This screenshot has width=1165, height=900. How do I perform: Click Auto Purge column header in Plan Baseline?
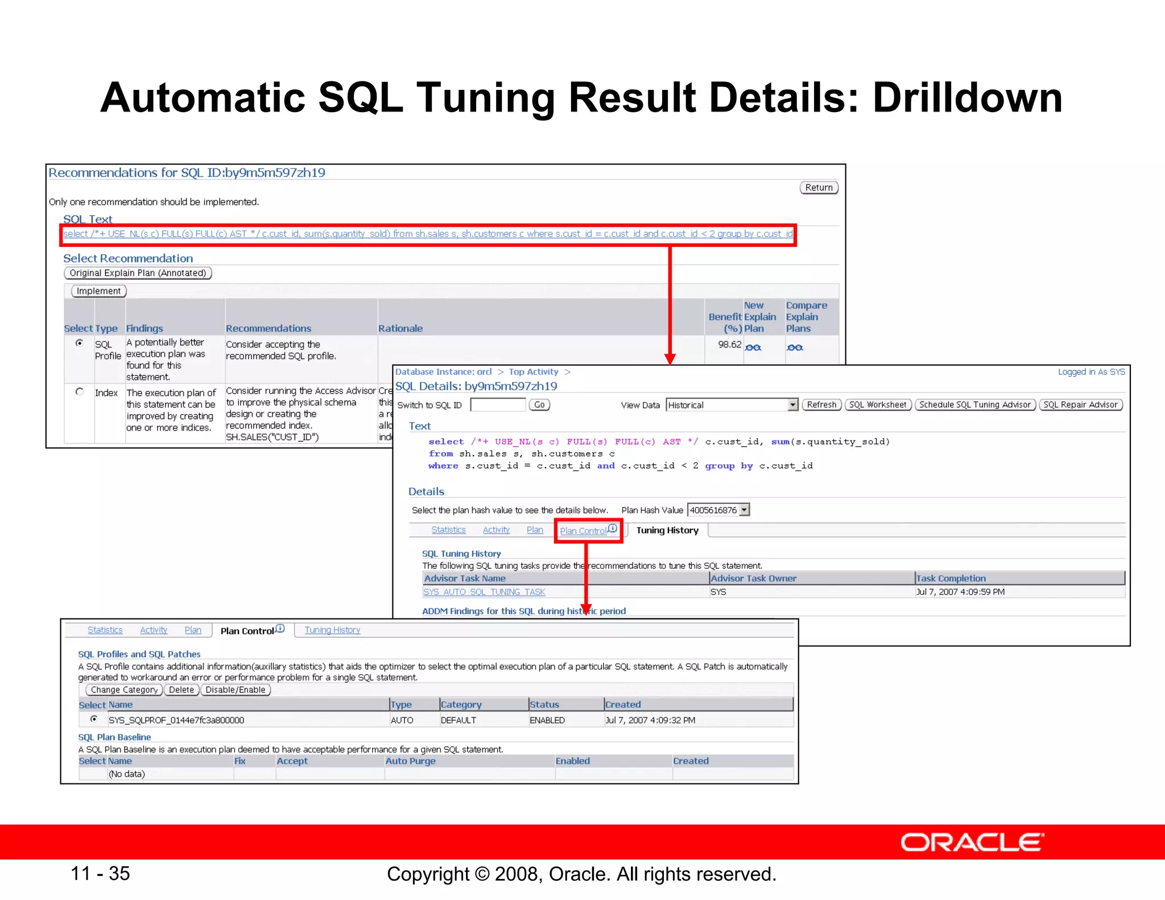[410, 761]
